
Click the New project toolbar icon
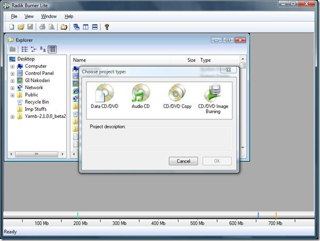[x=11, y=27]
